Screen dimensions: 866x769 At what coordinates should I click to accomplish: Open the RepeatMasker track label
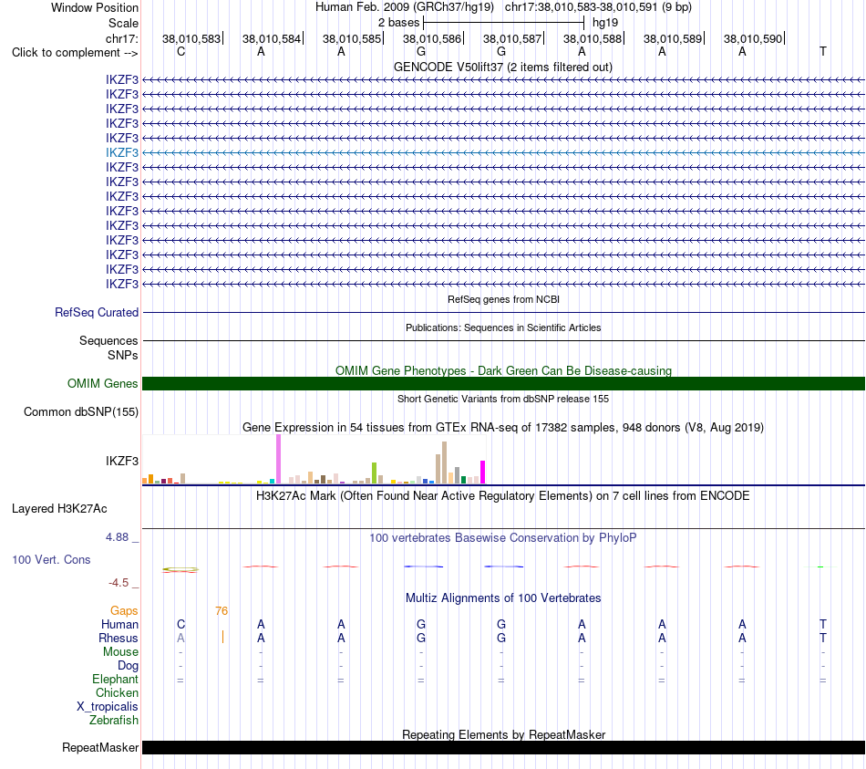click(x=100, y=747)
